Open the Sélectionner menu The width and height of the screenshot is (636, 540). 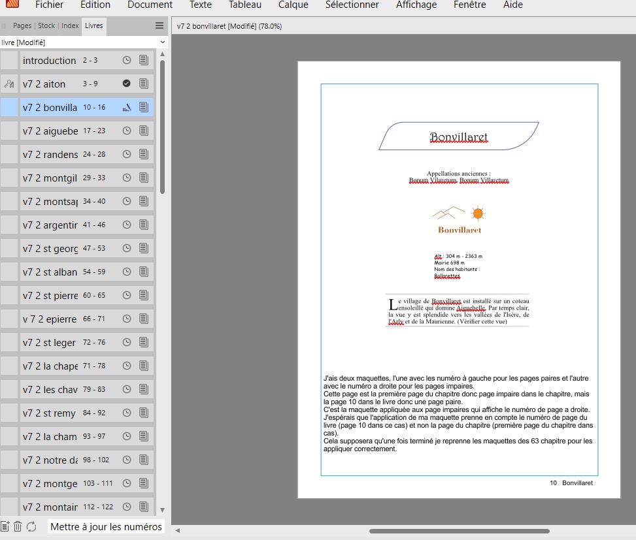coord(352,5)
